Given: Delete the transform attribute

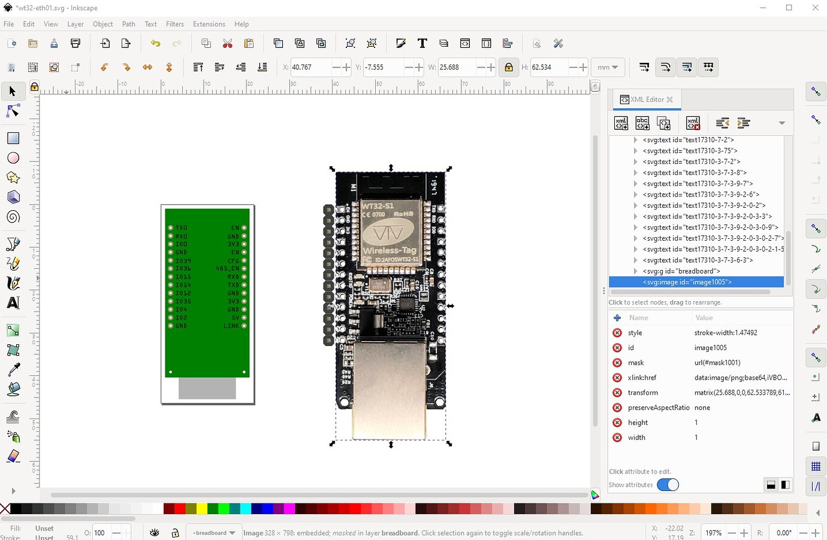Looking at the screenshot, I should tap(617, 393).
